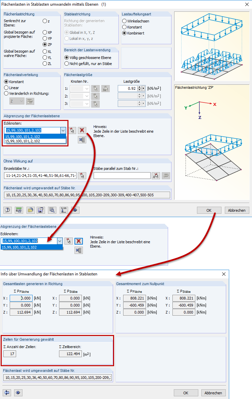Select highlighted row in lower Eckknoten list
Viewport: 252px width, 399px height.
pyautogui.click(x=32, y=247)
